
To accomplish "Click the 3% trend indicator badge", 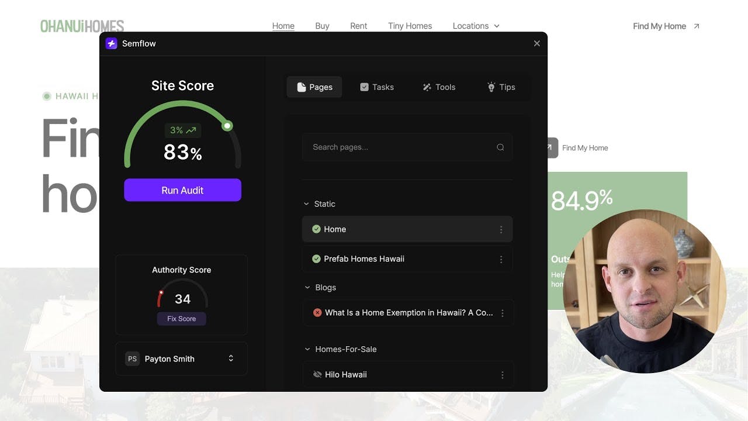I will point(183,130).
